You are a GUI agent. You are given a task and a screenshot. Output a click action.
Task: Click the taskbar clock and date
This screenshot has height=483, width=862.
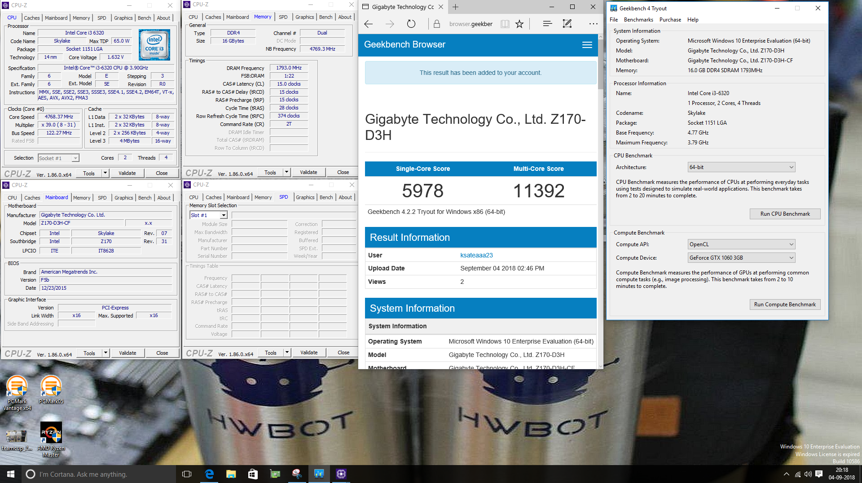point(842,474)
